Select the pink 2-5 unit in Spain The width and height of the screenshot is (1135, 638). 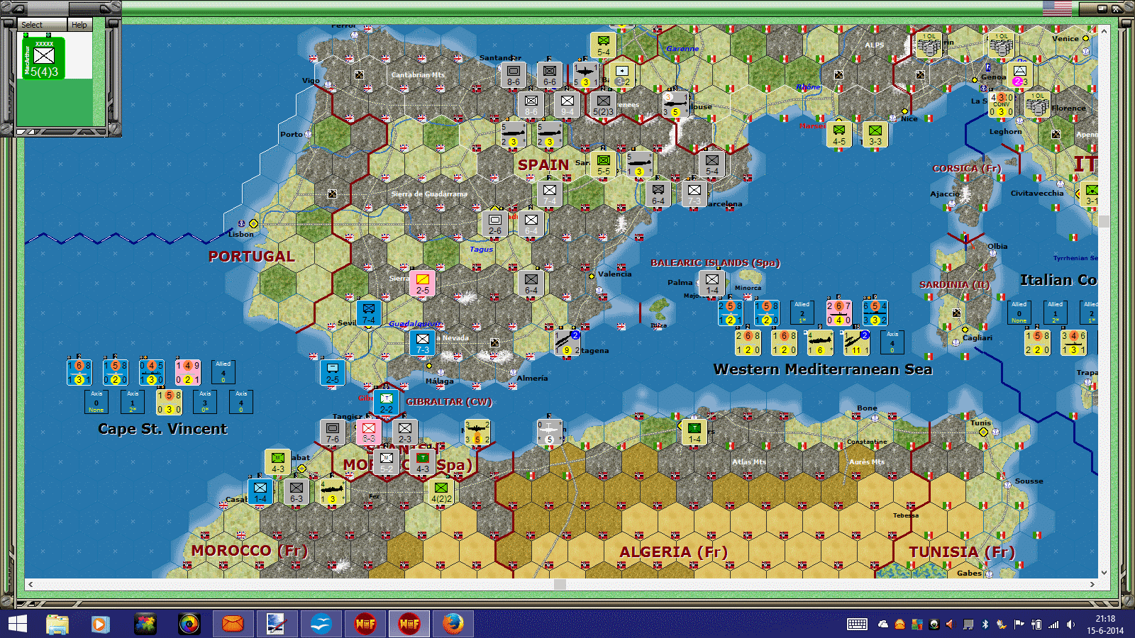[422, 284]
